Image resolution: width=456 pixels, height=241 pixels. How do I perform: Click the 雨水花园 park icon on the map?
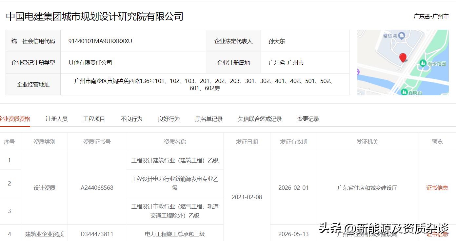pyautogui.click(x=423, y=64)
